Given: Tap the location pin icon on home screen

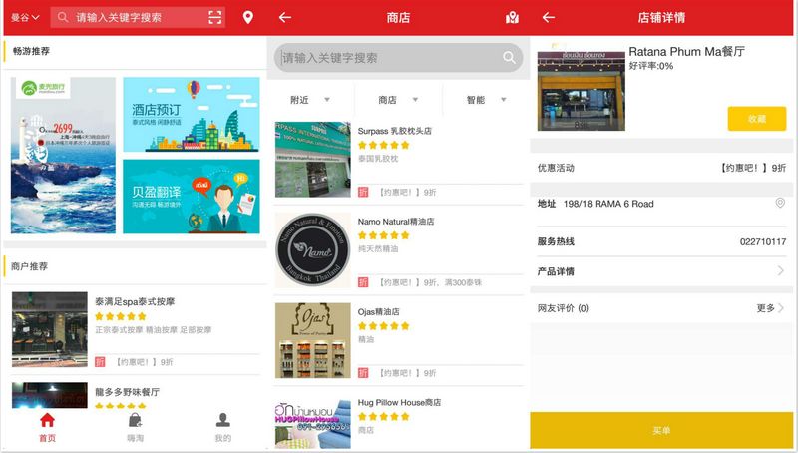Looking at the screenshot, I should pyautogui.click(x=247, y=17).
